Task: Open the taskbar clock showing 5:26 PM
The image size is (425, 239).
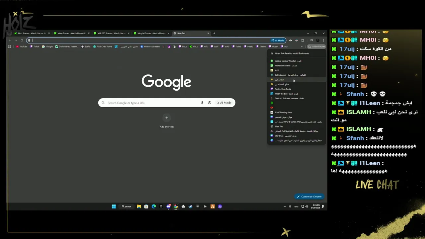Action: pyautogui.click(x=316, y=206)
